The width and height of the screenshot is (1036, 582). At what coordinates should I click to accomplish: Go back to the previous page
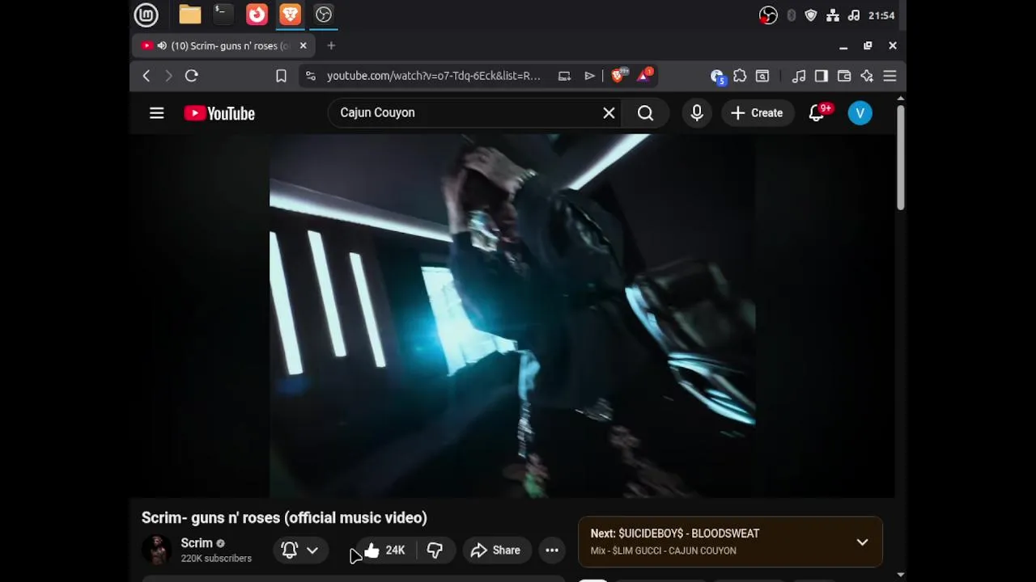[x=146, y=76]
